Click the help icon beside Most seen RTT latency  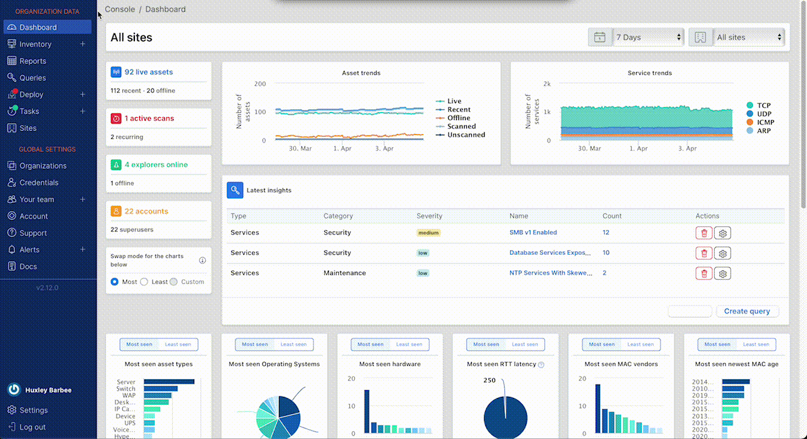541,365
